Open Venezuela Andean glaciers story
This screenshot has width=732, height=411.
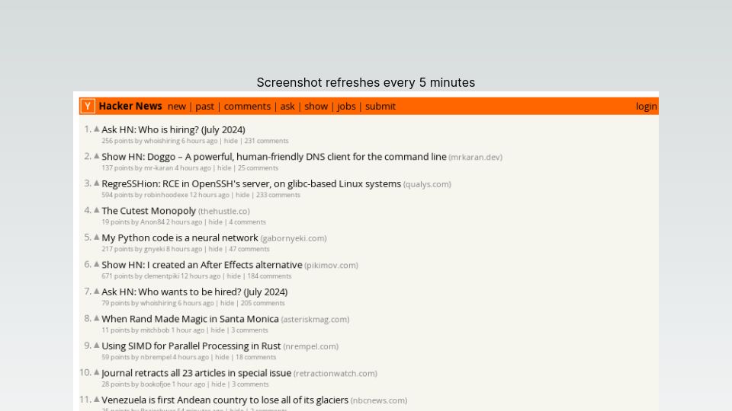pos(225,400)
